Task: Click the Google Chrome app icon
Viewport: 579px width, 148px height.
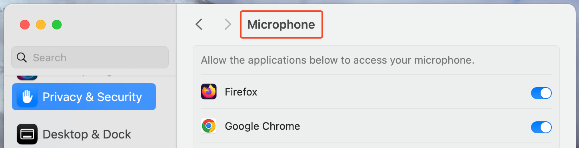Action: tap(209, 126)
